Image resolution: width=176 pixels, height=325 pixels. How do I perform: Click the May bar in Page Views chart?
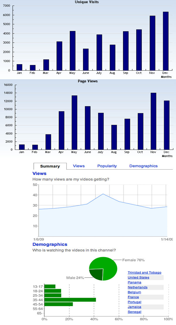point(75,122)
